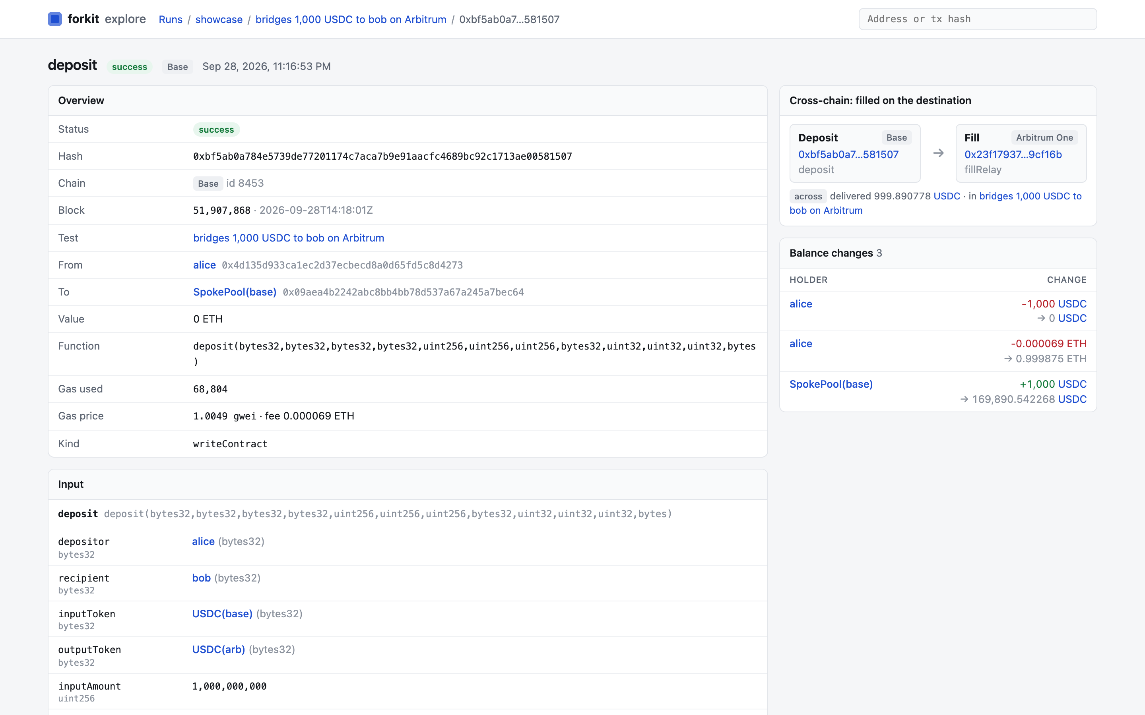Open alice link in depositor input row
Screen dimensions: 1145x715
pyautogui.click(x=204, y=541)
